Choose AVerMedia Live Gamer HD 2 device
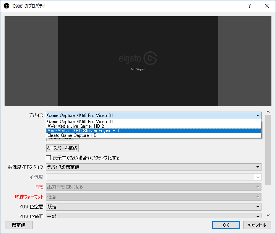Image resolution: width=276 pixels, height=234 pixels. click(154, 126)
